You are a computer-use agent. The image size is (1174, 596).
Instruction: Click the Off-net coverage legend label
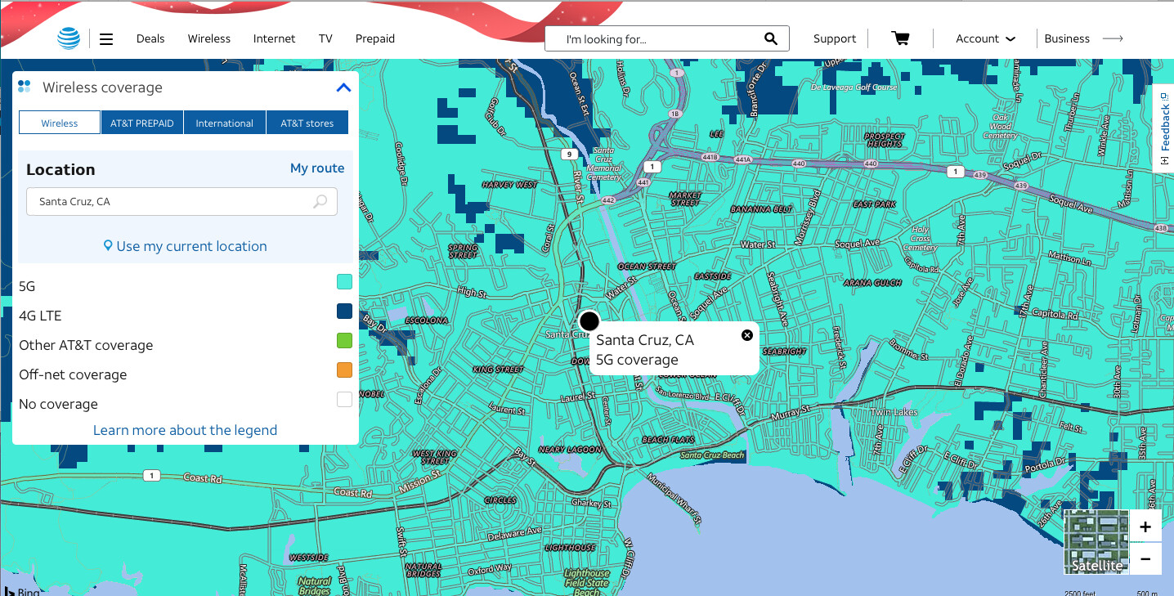[x=73, y=374]
